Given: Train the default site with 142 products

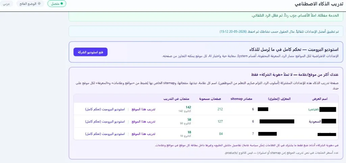Looking at the screenshot, I should click(143, 109).
